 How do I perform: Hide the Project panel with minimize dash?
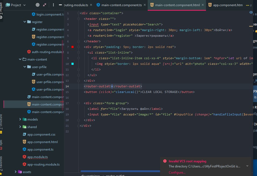60,5
